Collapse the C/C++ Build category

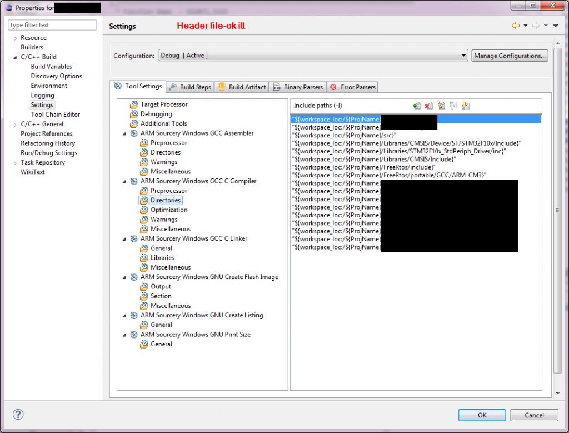15,57
